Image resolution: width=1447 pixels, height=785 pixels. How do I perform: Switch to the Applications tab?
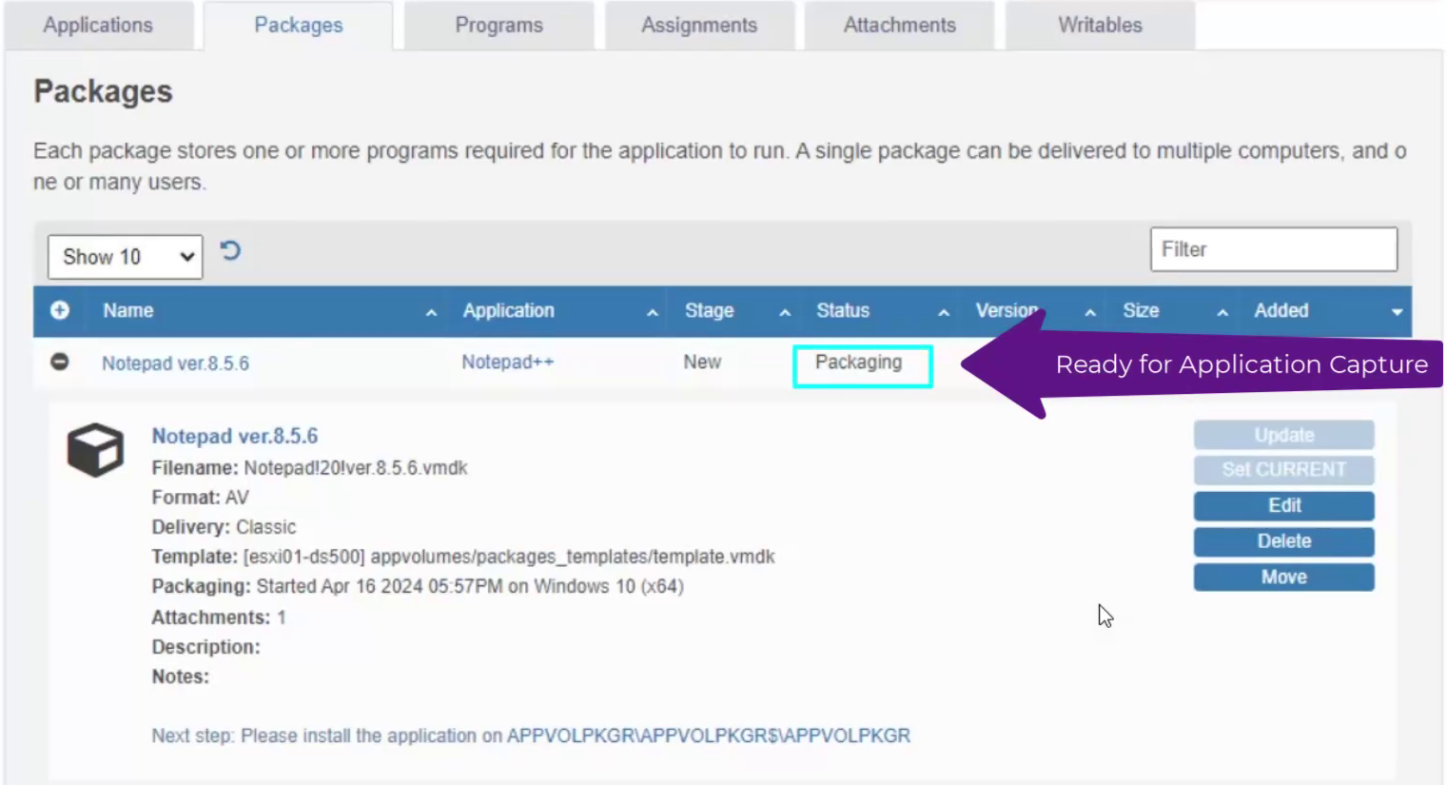click(x=98, y=26)
